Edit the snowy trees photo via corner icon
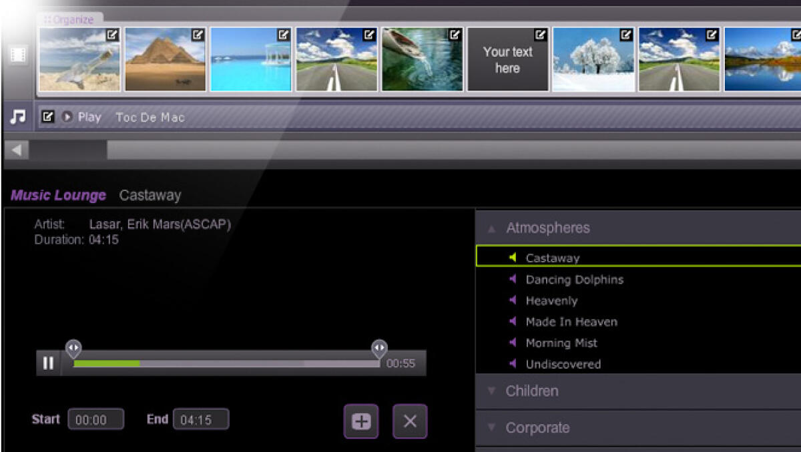This screenshot has height=452, width=801. (625, 35)
